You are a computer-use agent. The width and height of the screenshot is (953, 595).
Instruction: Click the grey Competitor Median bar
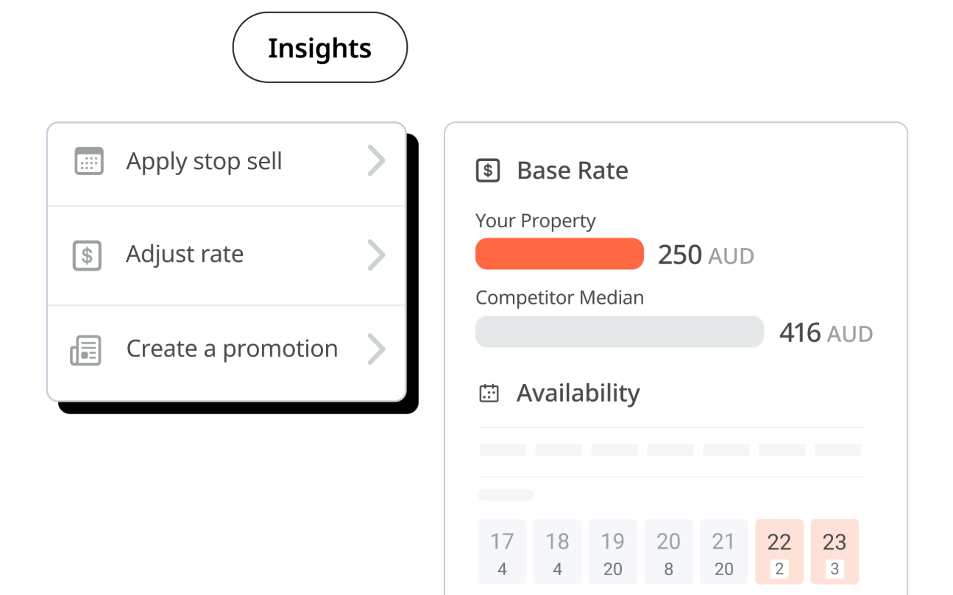[x=620, y=332]
